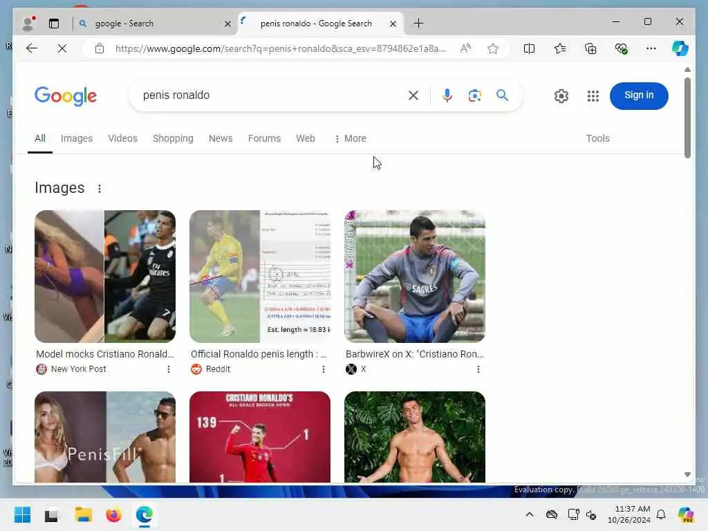Switch to the News tab

(x=221, y=138)
